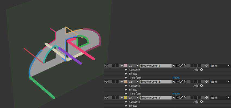Click the Add arrow button under dynamicLine_3 Contents

coord(201,86)
